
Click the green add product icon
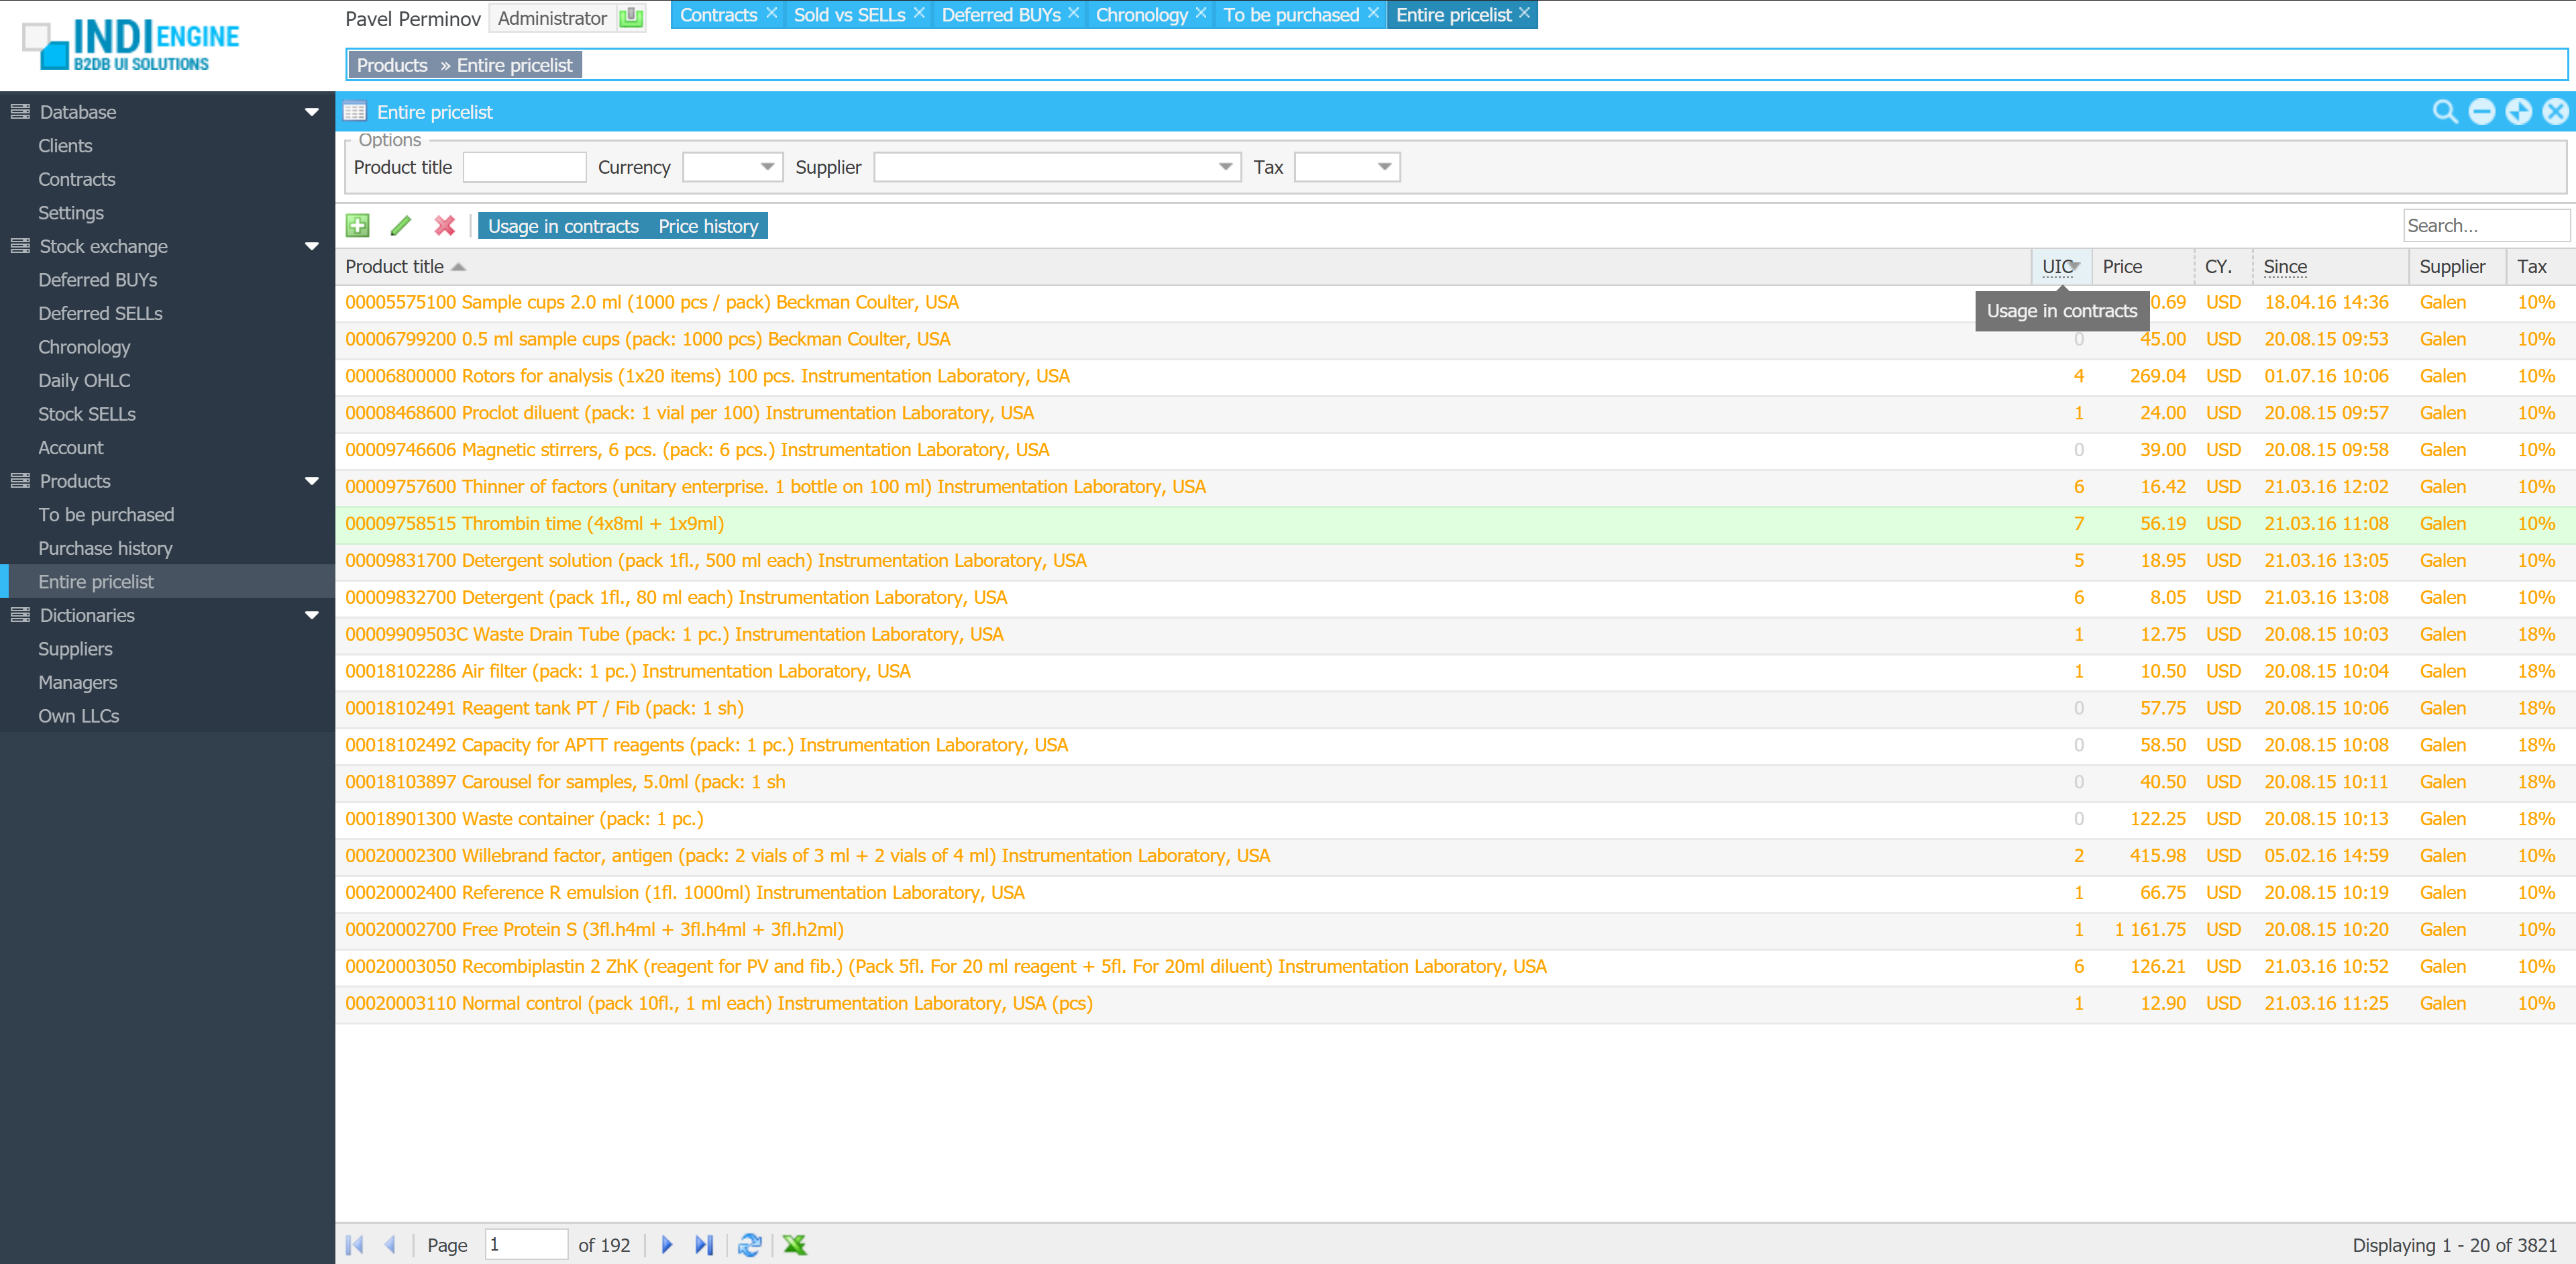357,225
